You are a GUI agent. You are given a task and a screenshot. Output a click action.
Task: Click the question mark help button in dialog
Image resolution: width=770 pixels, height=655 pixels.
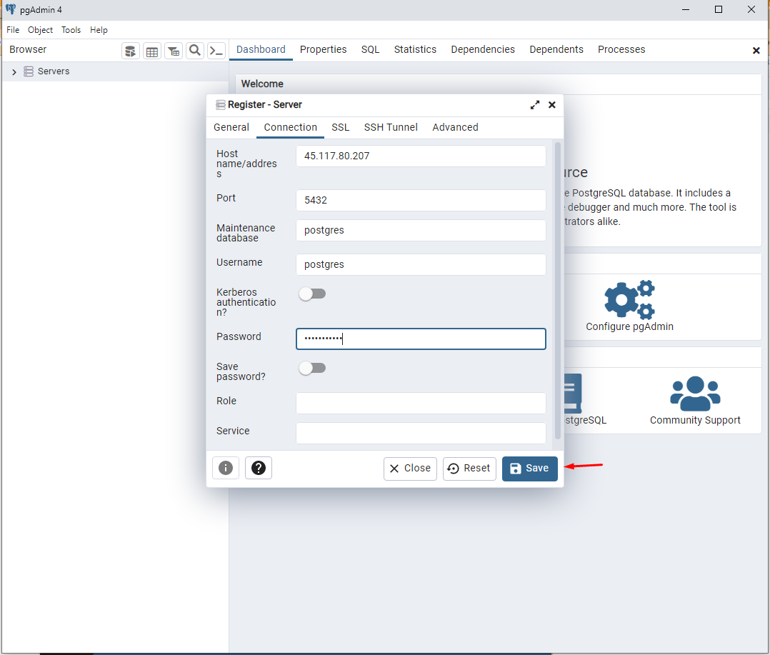[x=259, y=468]
